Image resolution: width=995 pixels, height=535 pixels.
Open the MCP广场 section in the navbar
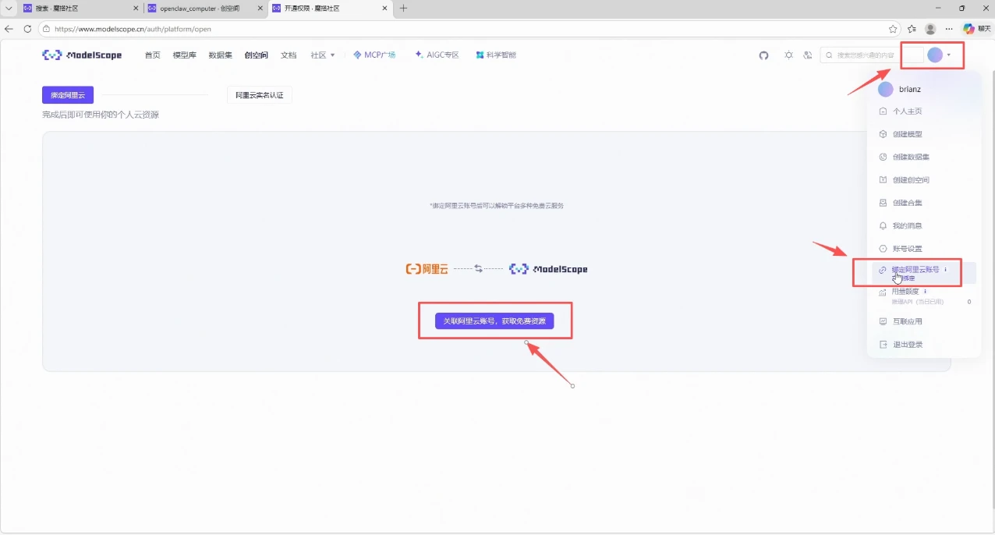pos(374,55)
